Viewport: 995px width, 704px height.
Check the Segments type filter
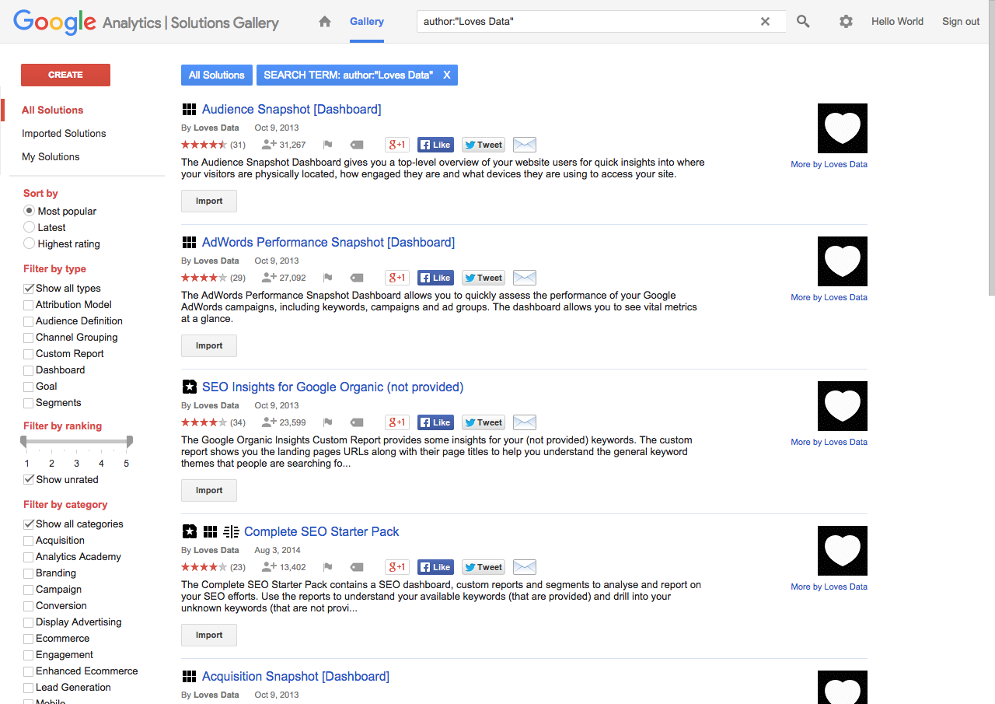coord(29,403)
